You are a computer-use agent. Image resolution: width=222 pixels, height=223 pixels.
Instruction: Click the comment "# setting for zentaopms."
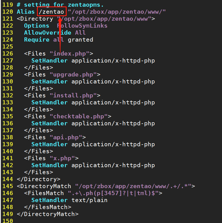tap(60, 5)
